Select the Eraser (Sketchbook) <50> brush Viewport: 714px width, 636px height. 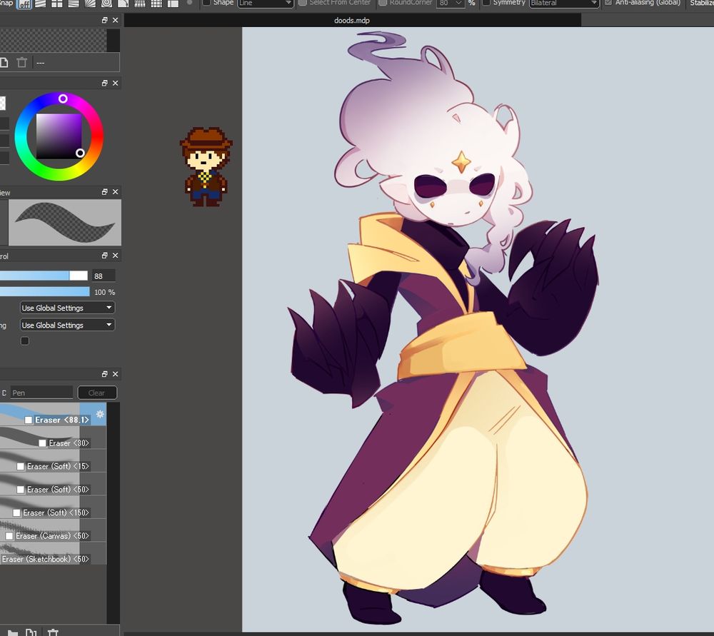(x=53, y=554)
